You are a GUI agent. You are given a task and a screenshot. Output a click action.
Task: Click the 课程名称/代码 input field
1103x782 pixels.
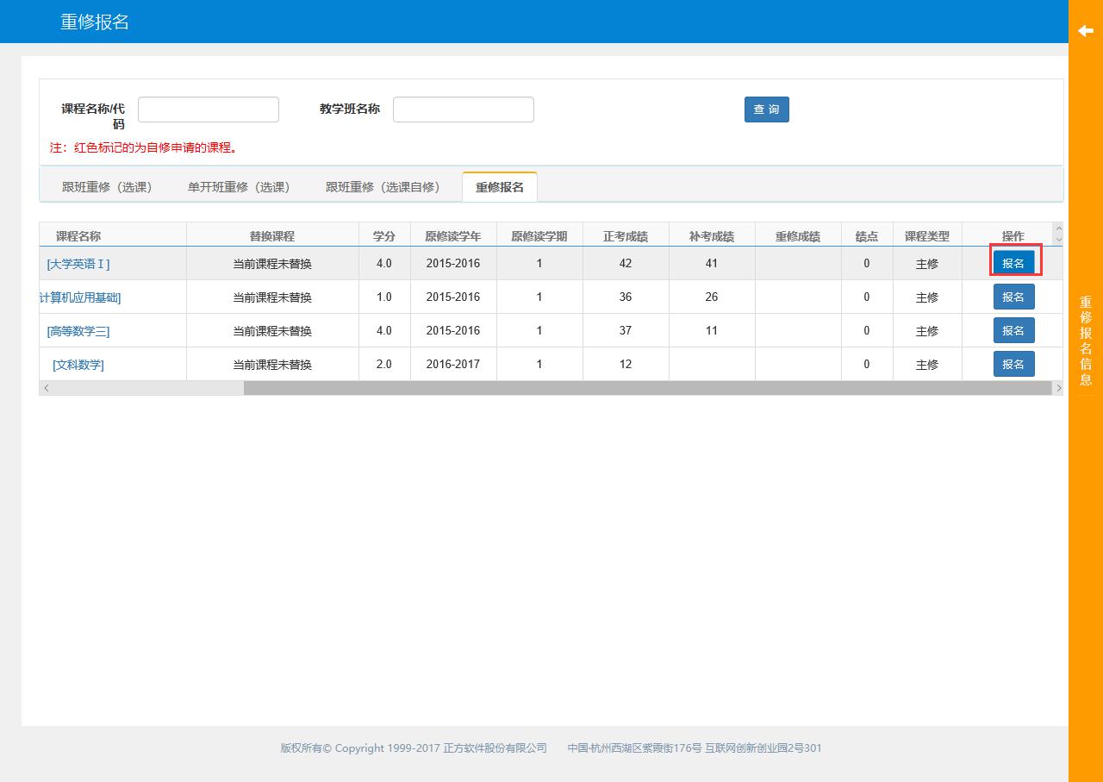208,109
